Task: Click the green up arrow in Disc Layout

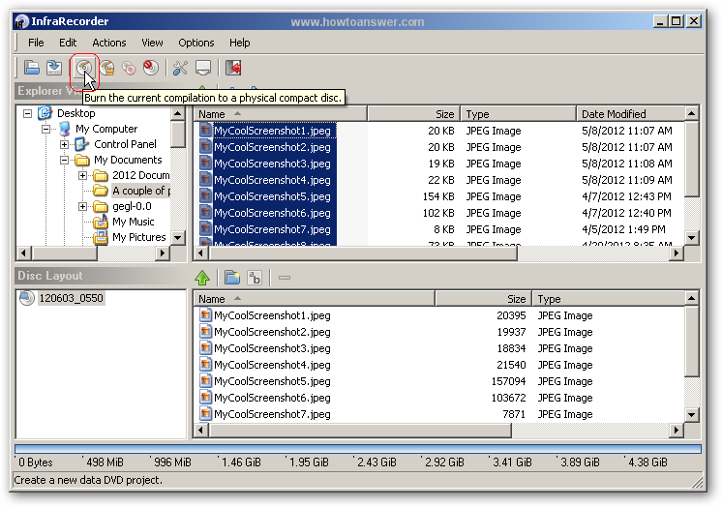Action: click(x=202, y=278)
